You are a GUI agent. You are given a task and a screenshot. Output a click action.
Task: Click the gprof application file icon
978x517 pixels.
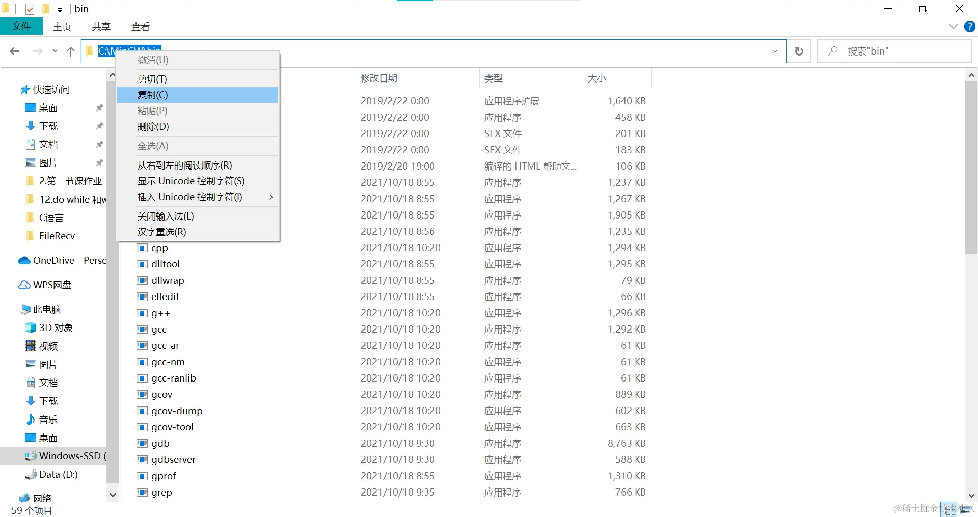[x=142, y=476]
